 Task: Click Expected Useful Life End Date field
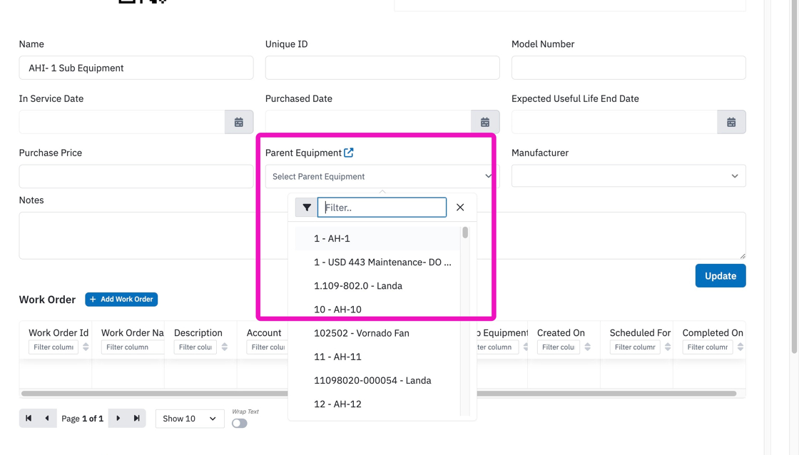pos(614,122)
